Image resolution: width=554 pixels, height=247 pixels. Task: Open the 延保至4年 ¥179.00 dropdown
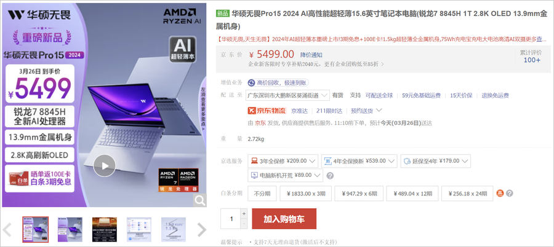pyautogui.click(x=436, y=161)
